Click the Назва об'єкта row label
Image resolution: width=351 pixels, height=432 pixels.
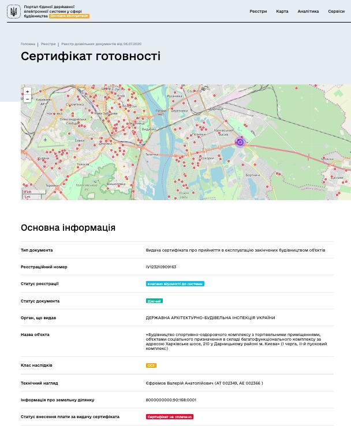click(x=35, y=335)
